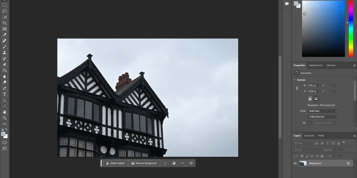Switch to the Channels tab
The height and width of the screenshot is (178, 357).
[309, 135]
